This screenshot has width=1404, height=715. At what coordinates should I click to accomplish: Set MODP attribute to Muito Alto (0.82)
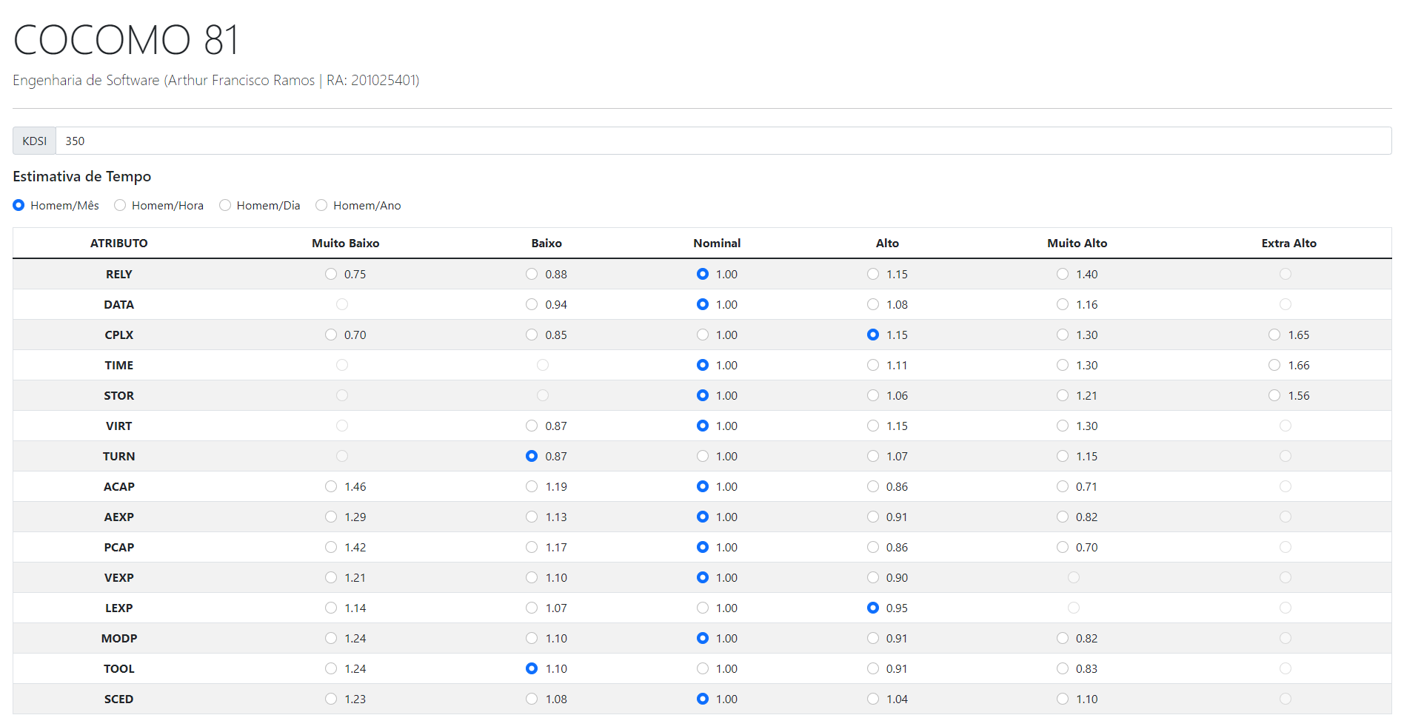click(x=1062, y=638)
